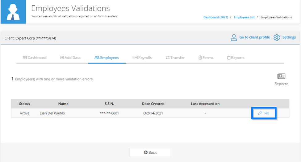Screen dimensions: 301x162
Task: Go to the Payrolls tab
Action: (x=142, y=58)
